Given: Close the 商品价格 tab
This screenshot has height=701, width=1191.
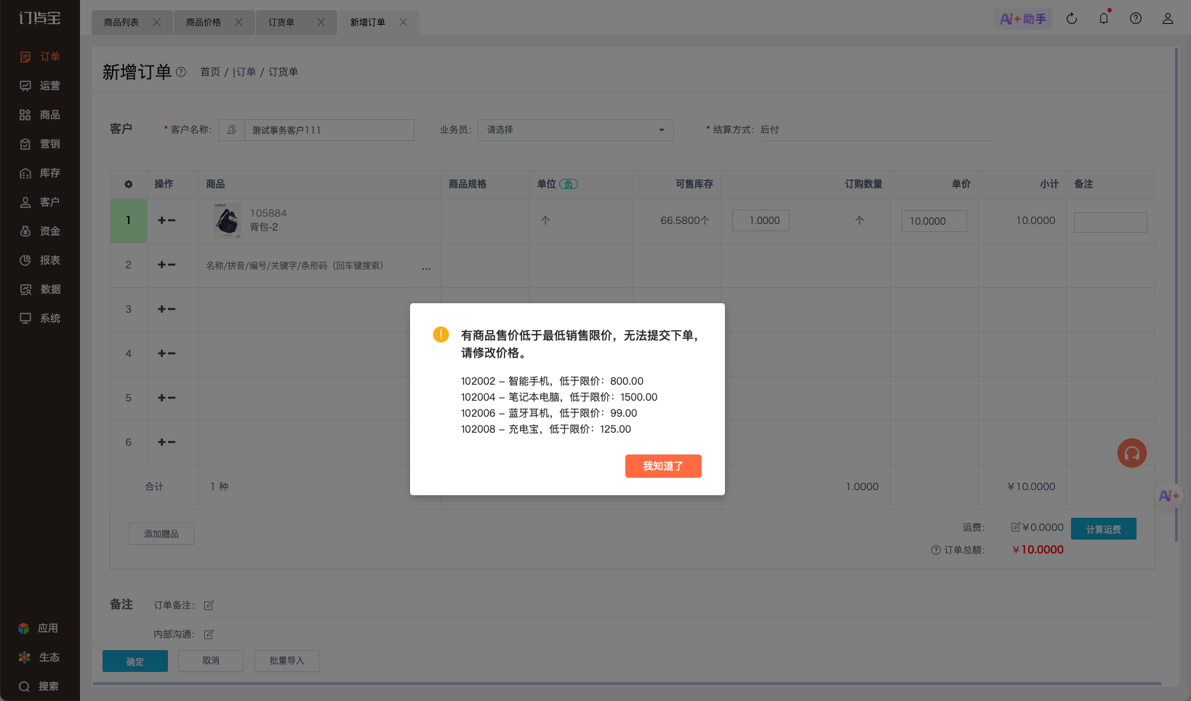Looking at the screenshot, I should point(238,23).
